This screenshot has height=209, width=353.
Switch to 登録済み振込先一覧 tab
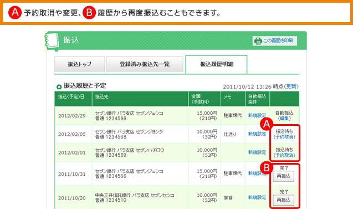point(145,64)
